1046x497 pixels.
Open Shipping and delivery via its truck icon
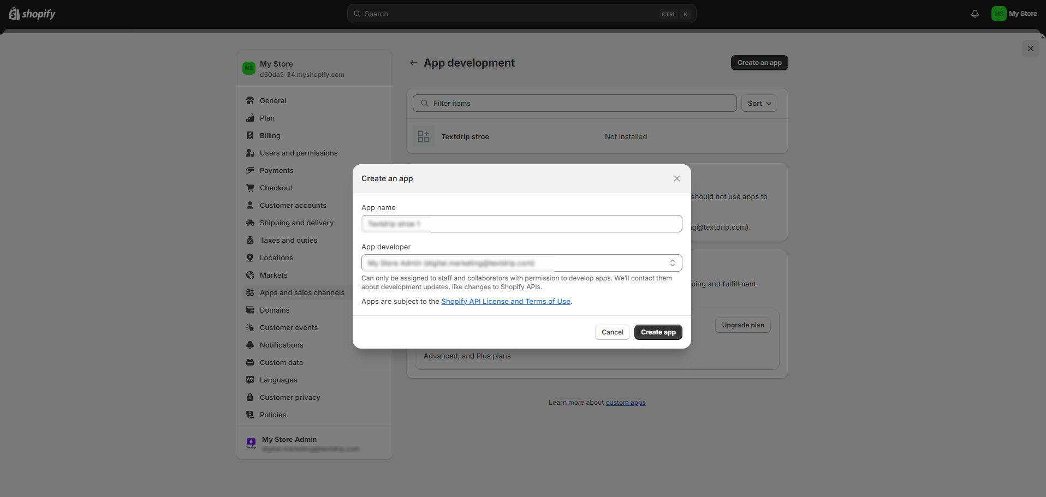point(251,223)
